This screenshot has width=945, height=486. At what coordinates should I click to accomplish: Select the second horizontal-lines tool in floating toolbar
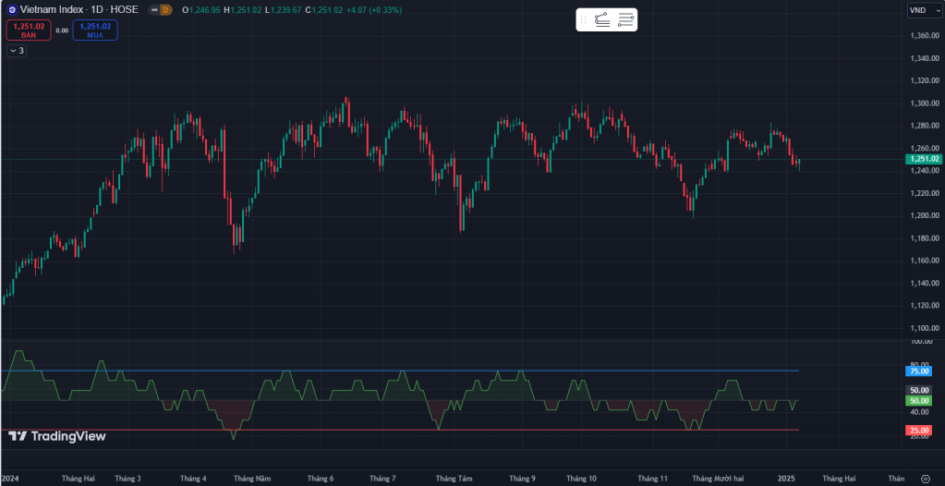[x=625, y=19]
